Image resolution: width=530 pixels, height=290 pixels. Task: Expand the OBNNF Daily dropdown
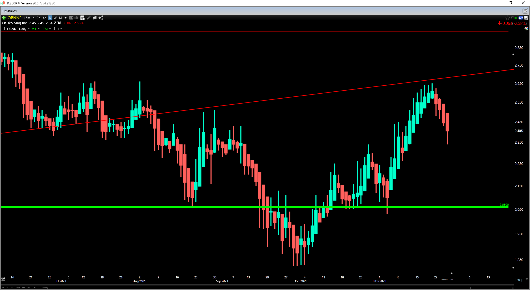pos(29,29)
